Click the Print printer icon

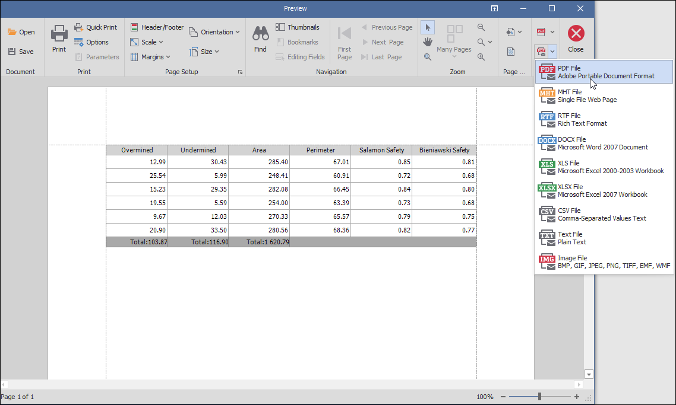[59, 39]
